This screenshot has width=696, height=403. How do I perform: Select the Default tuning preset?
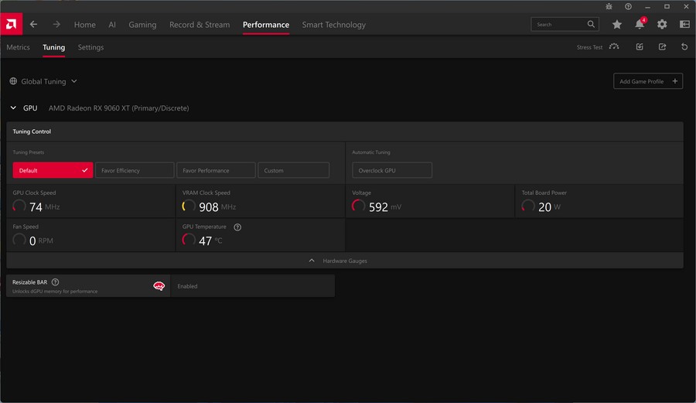[53, 170]
